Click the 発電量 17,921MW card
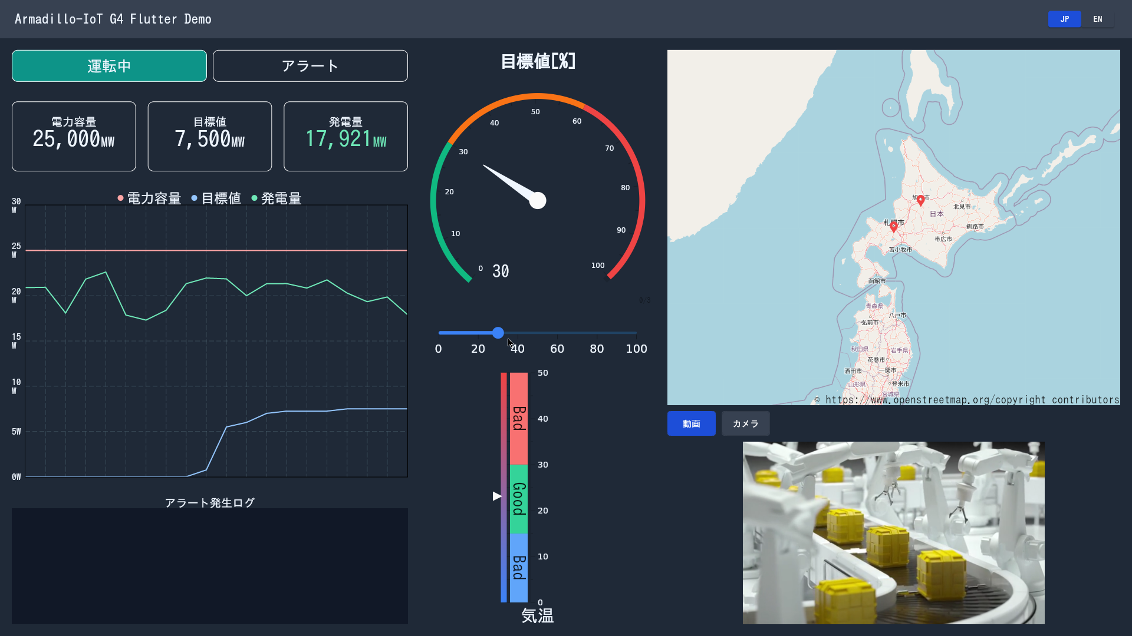 point(345,137)
